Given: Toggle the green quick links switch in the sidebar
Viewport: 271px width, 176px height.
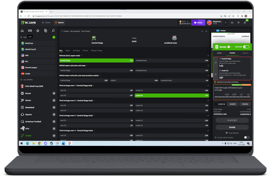Looking at the screenshot, I should click(x=54, y=37).
